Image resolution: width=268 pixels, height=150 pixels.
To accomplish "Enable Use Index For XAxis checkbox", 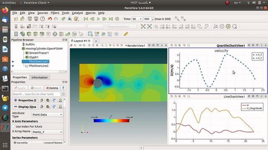I will click(14, 127).
